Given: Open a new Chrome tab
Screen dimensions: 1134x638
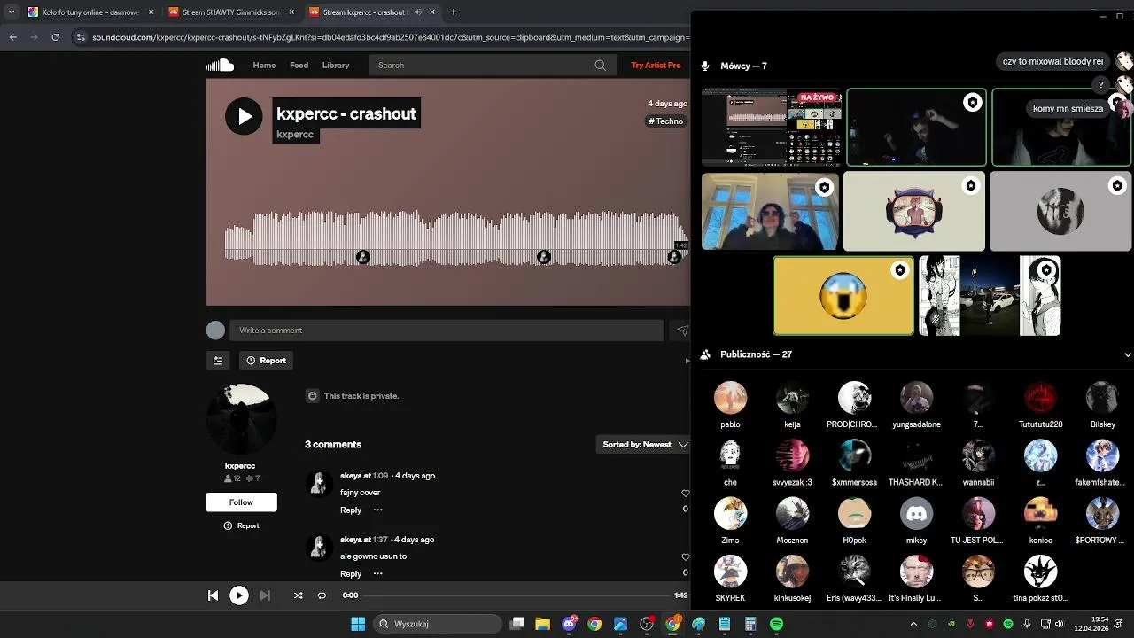Looking at the screenshot, I should pos(453,12).
